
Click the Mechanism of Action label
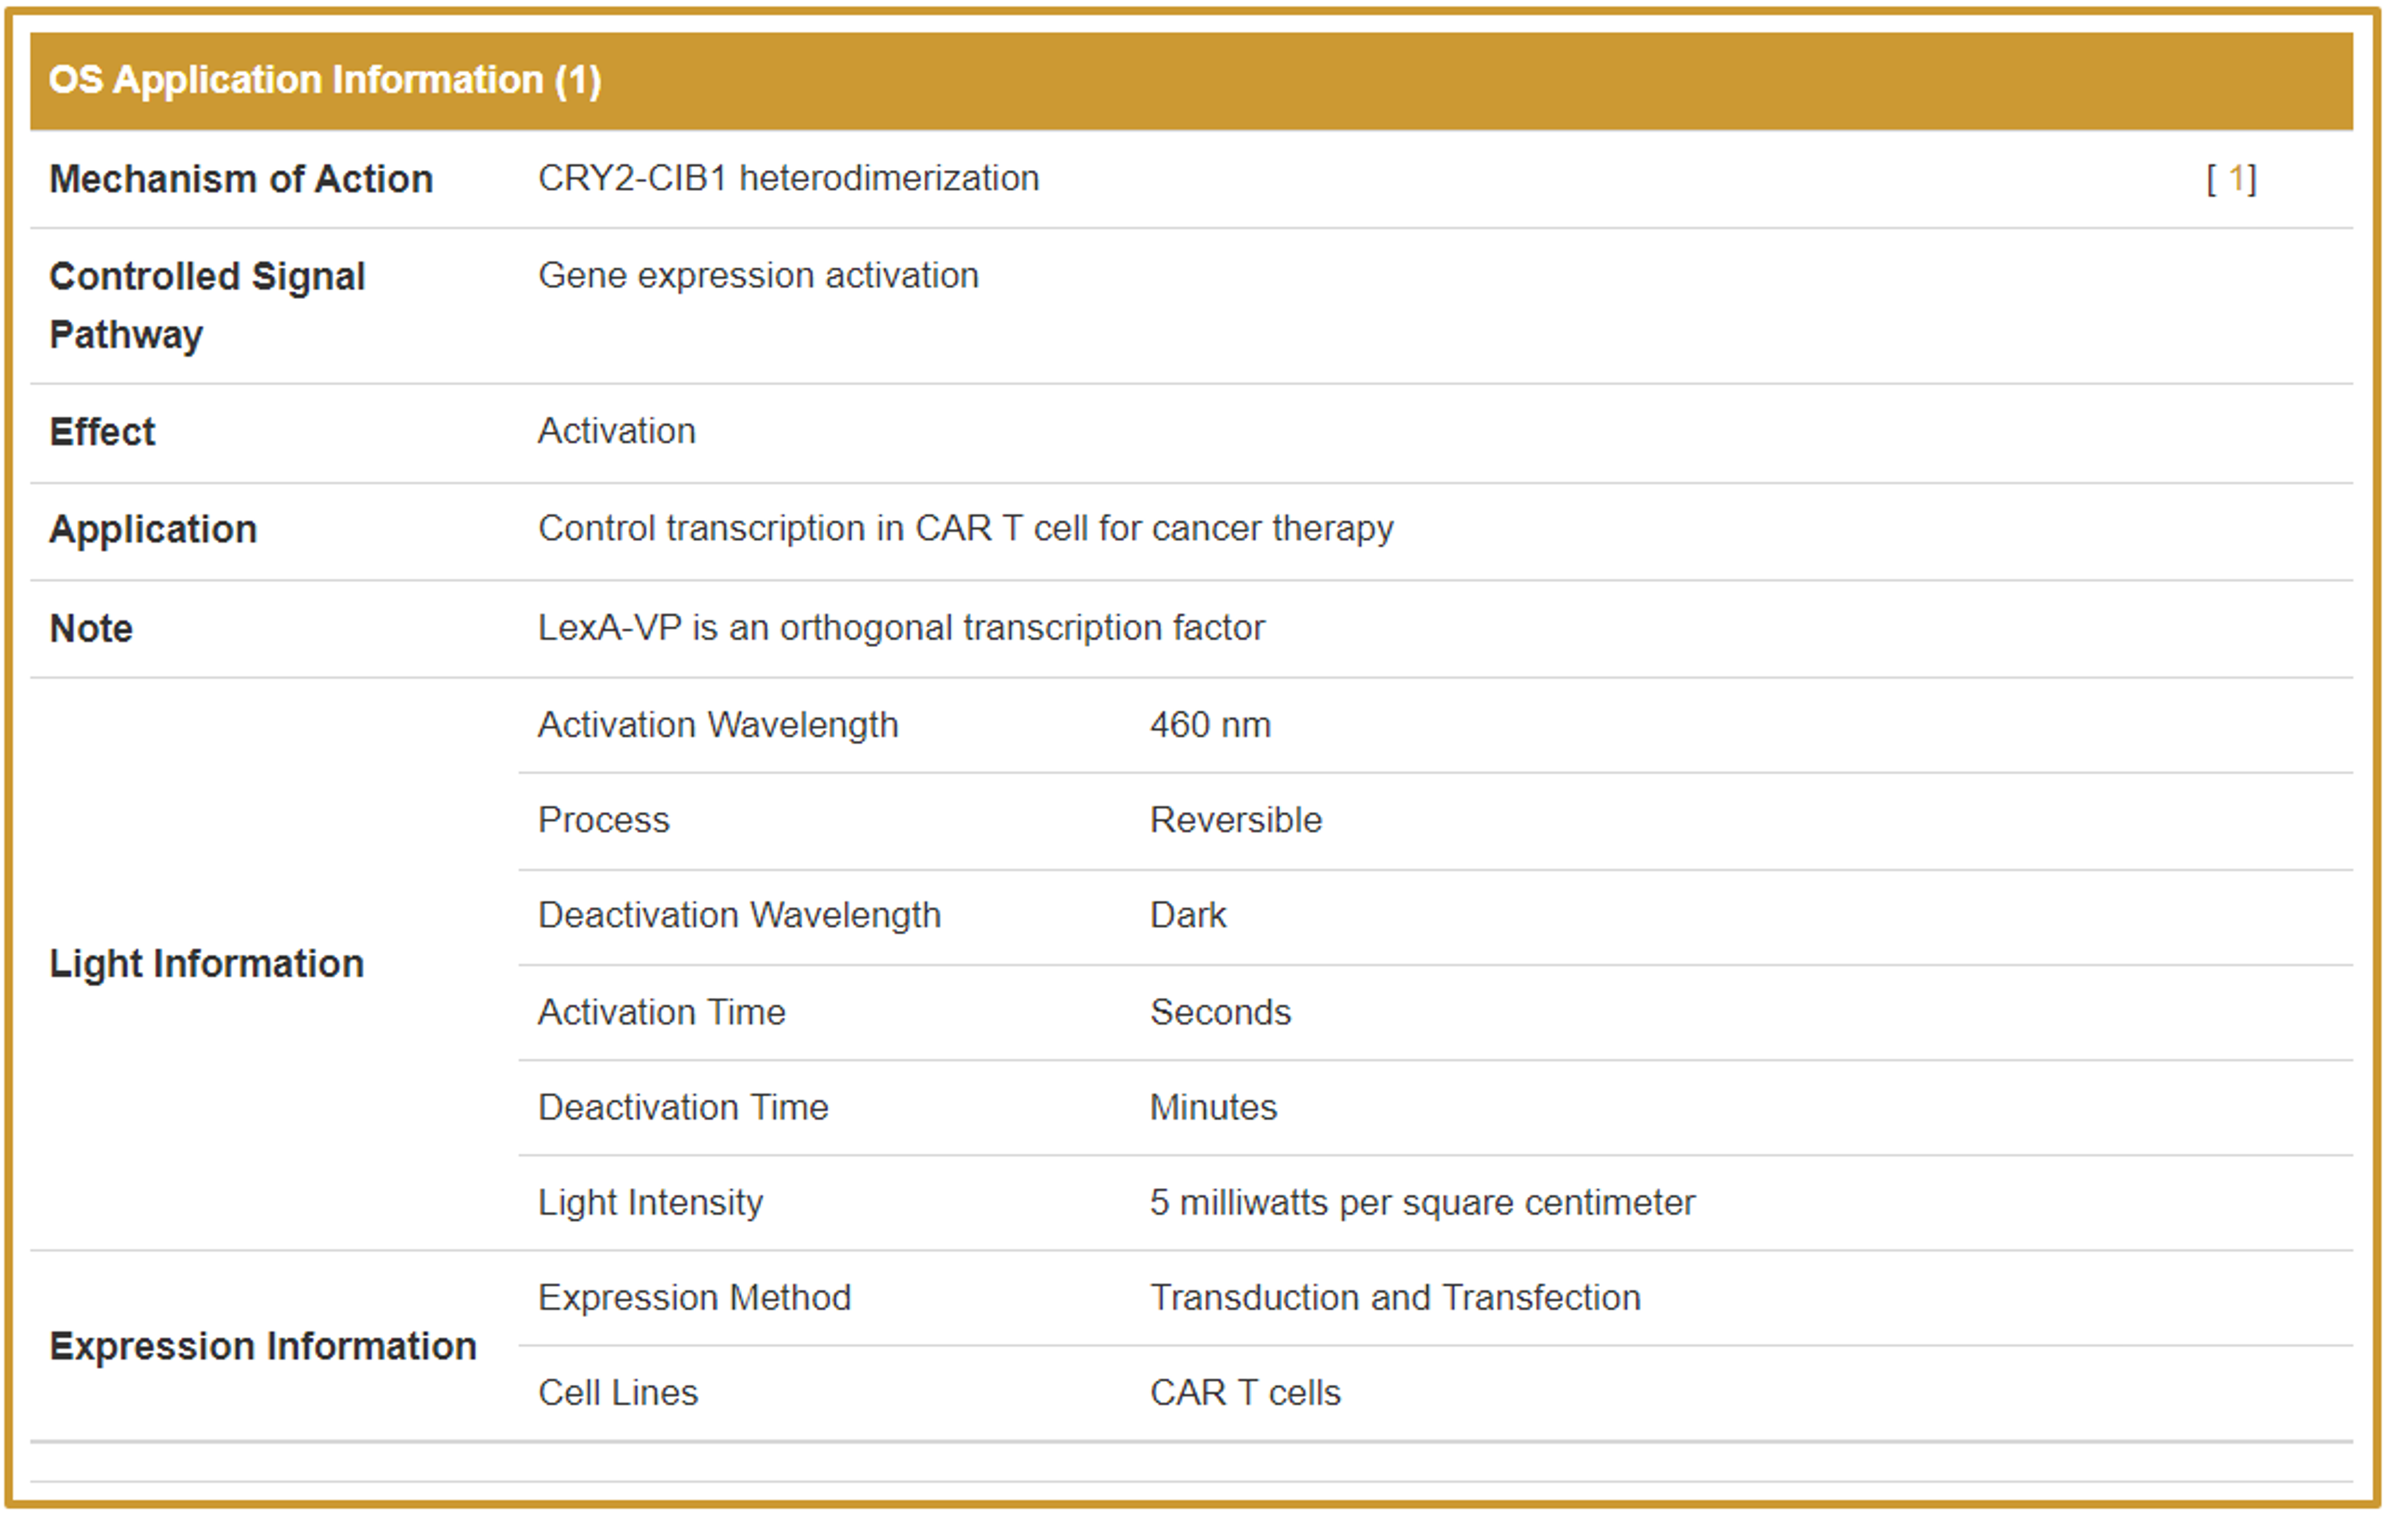(241, 179)
